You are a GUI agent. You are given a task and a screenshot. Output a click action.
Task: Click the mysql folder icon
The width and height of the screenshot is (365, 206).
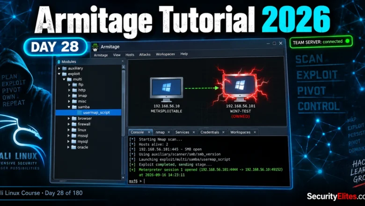coord(74,141)
